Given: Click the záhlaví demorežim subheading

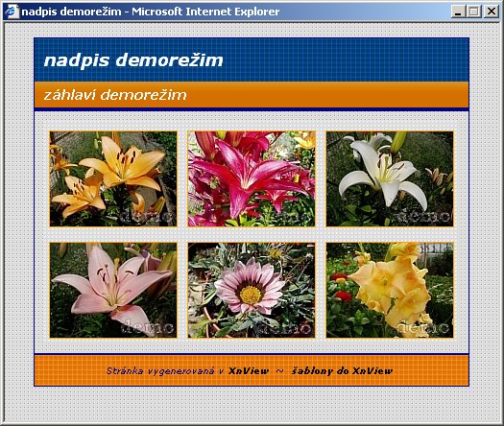Looking at the screenshot, I should point(115,95).
